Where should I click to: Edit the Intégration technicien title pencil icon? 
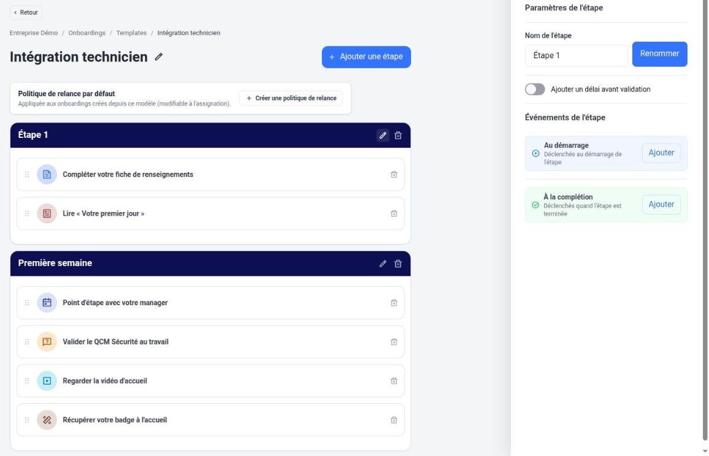(159, 57)
